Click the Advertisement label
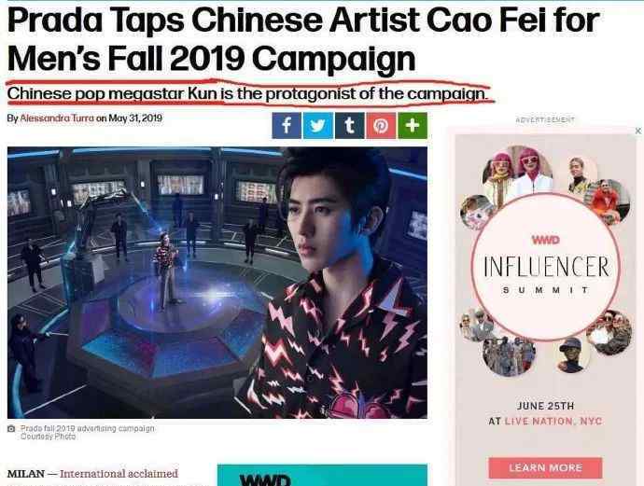Image resolution: width=644 pixels, height=486 pixels. (545, 119)
